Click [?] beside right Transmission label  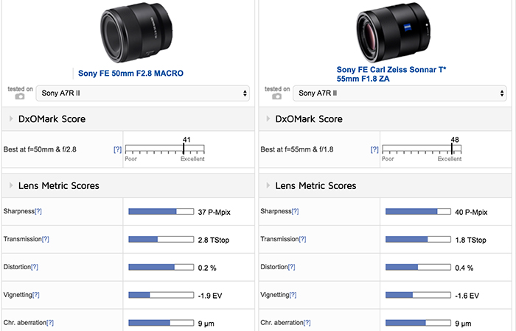302,239
